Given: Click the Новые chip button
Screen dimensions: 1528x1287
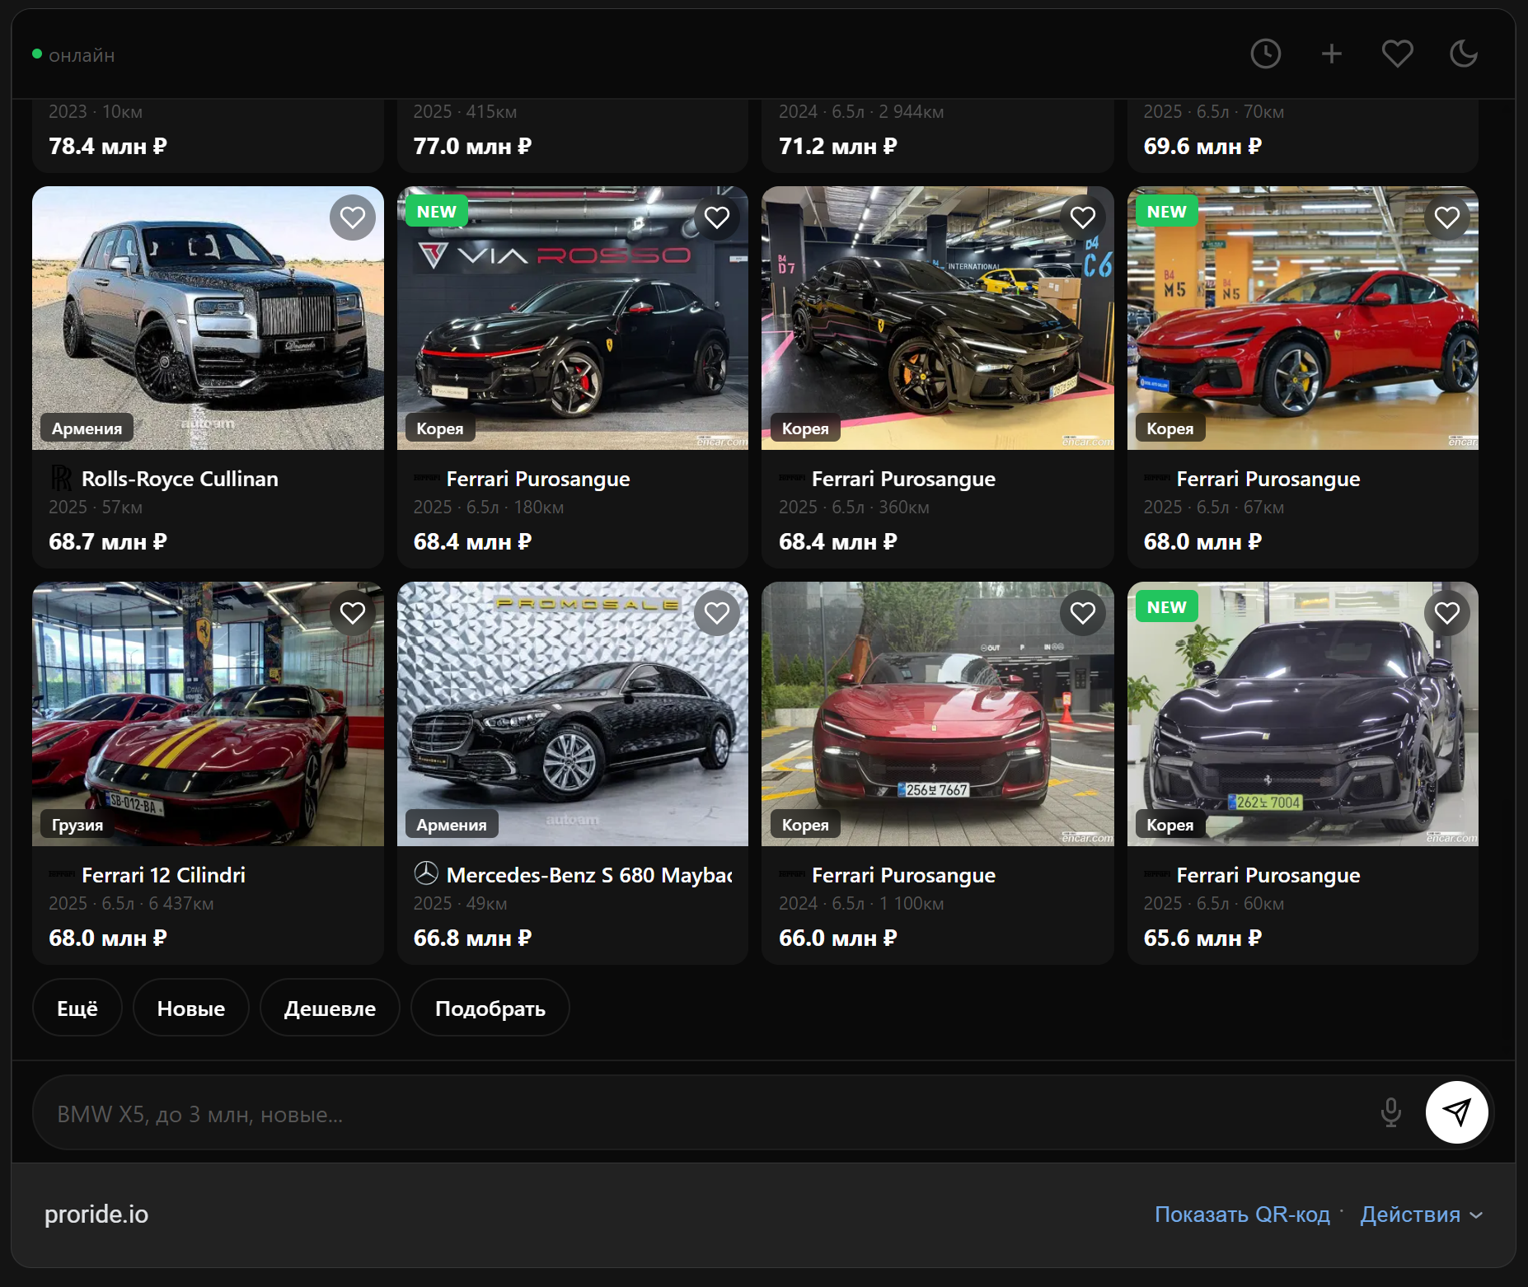Looking at the screenshot, I should [x=191, y=1008].
